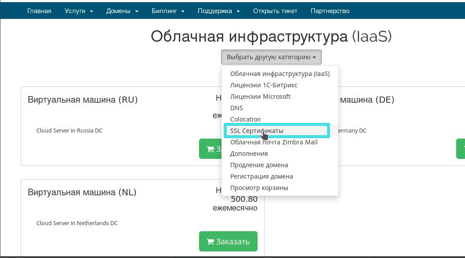Select Лицензии 1С-Битрикс category
This screenshot has width=465, height=258.
[280, 85]
